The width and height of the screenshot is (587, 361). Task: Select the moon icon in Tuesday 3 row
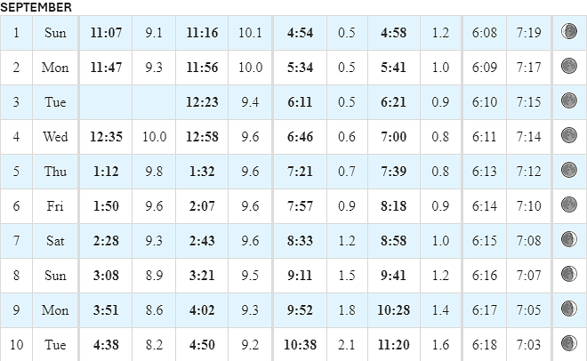click(568, 100)
